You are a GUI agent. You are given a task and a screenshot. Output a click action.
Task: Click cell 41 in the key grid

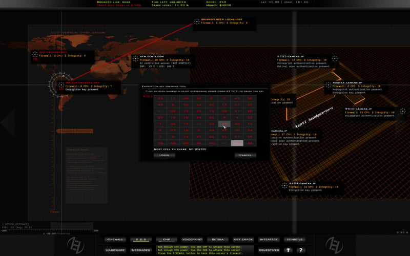click(237, 111)
